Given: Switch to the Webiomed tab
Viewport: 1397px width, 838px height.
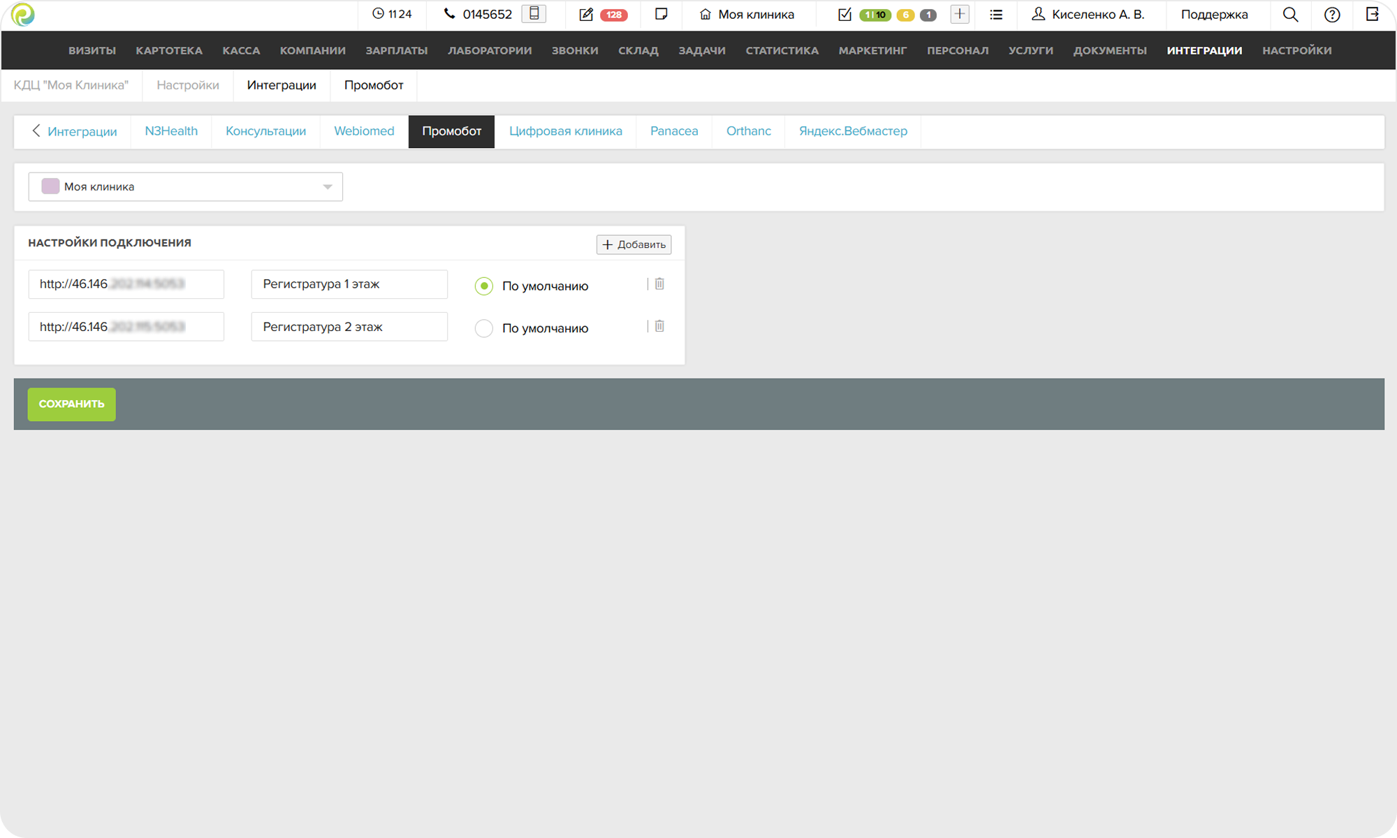Looking at the screenshot, I should [364, 131].
